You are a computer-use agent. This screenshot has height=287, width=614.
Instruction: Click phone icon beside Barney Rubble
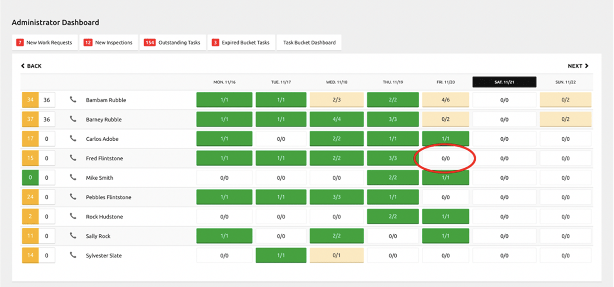point(73,119)
